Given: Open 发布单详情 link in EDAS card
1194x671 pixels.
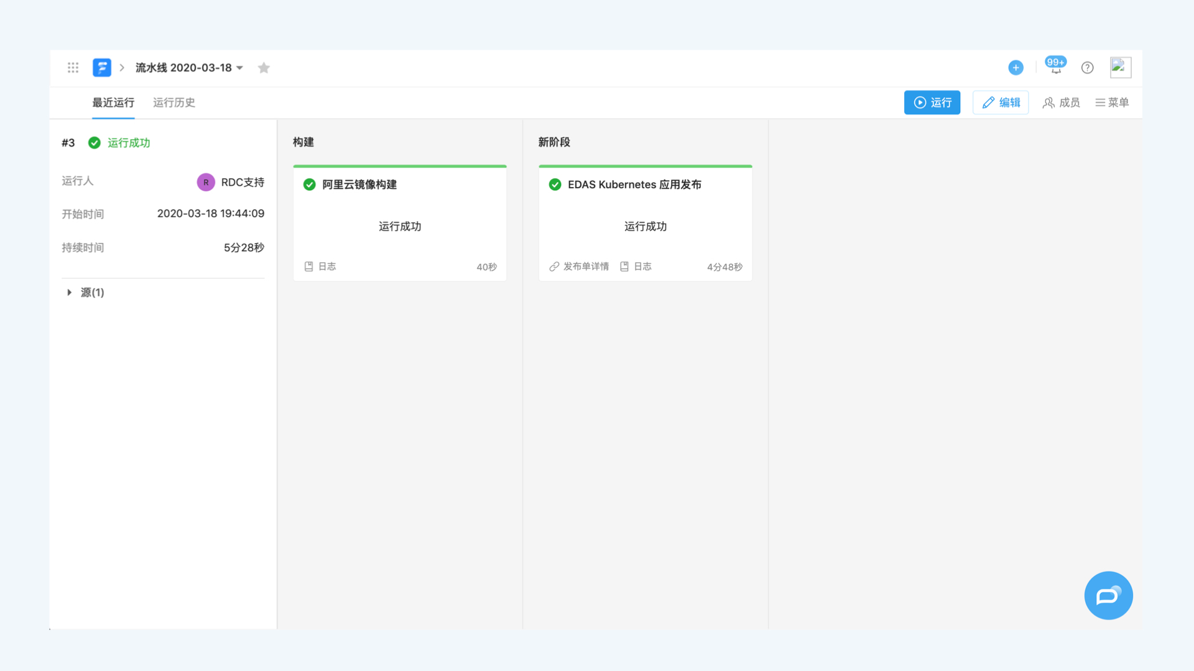Looking at the screenshot, I should pyautogui.click(x=579, y=267).
